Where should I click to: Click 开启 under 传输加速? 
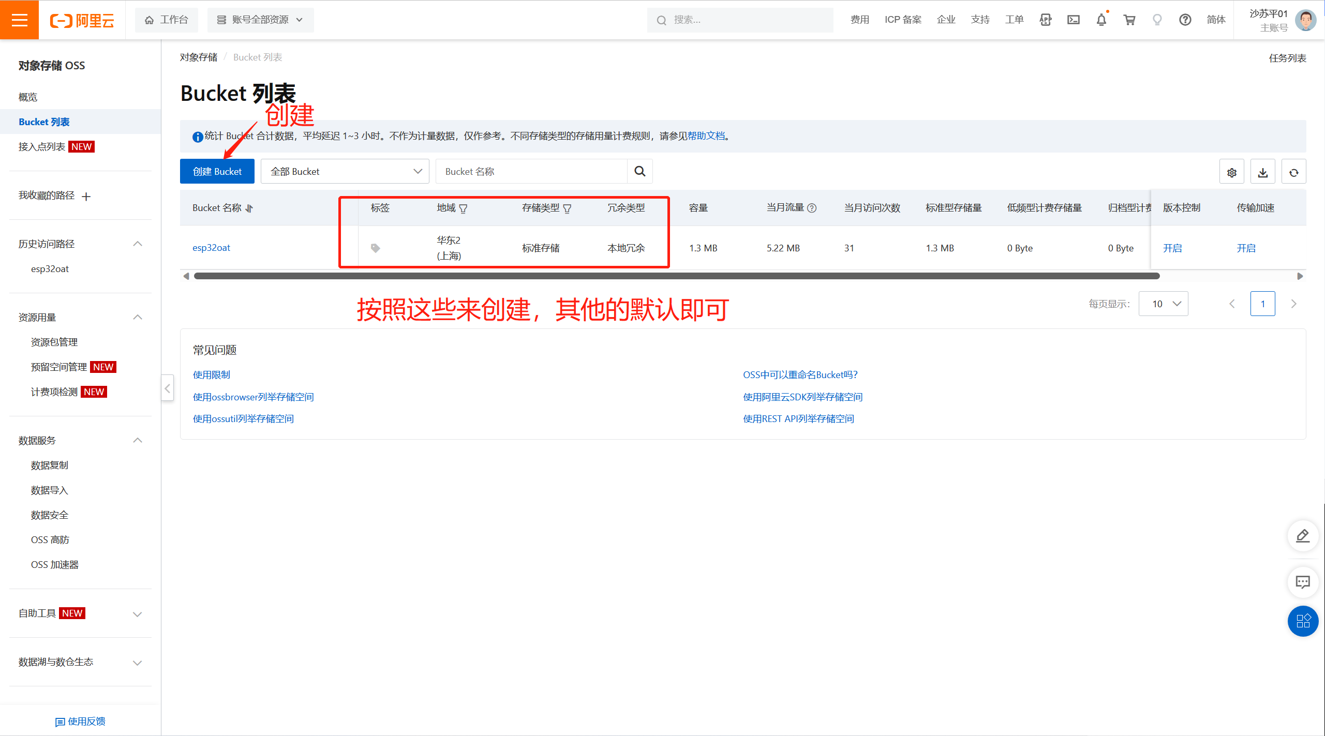click(1246, 248)
